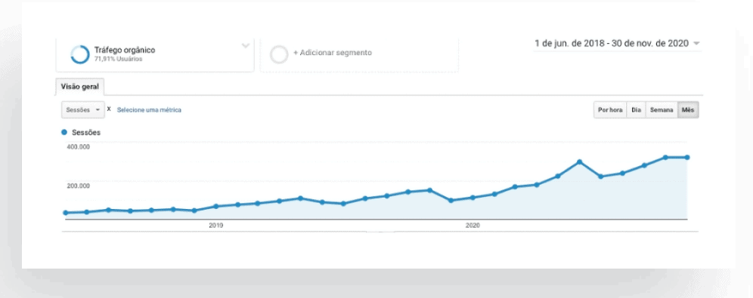Image resolution: width=753 pixels, height=298 pixels.
Task: Click the 2019 axis label
Action: [215, 225]
